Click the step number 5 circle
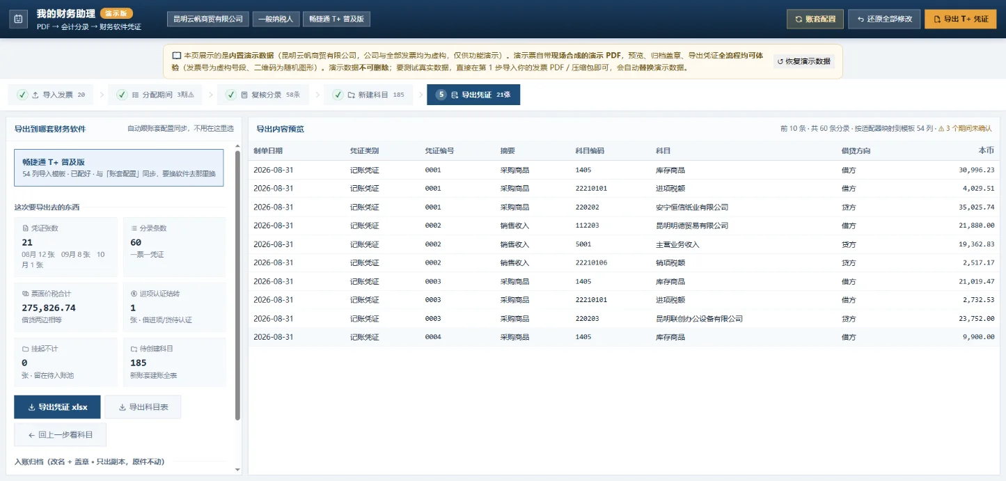Image resolution: width=1006 pixels, height=481 pixels. point(441,95)
